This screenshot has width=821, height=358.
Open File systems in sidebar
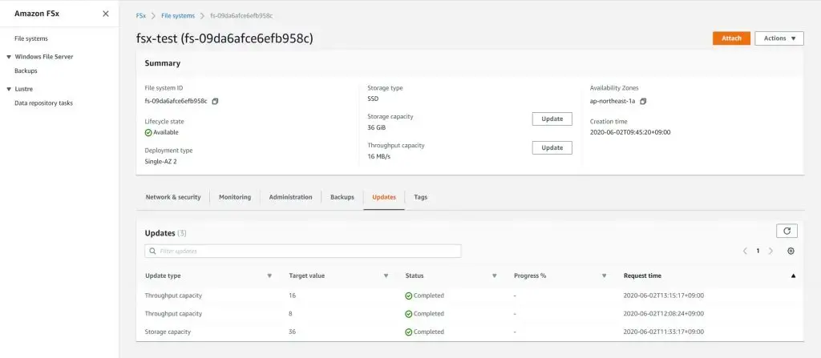point(31,38)
